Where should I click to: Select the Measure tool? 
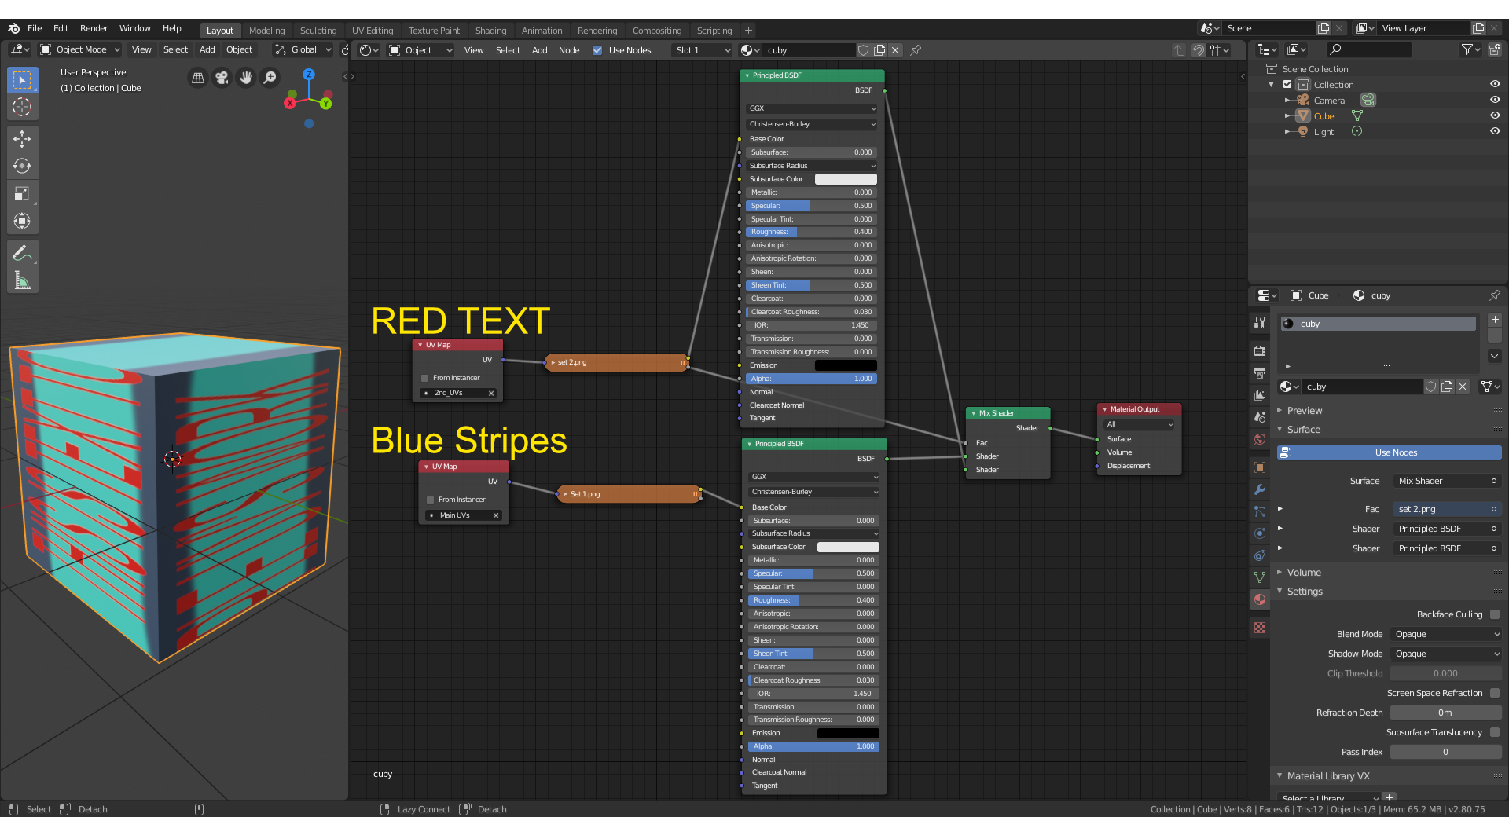pos(22,280)
